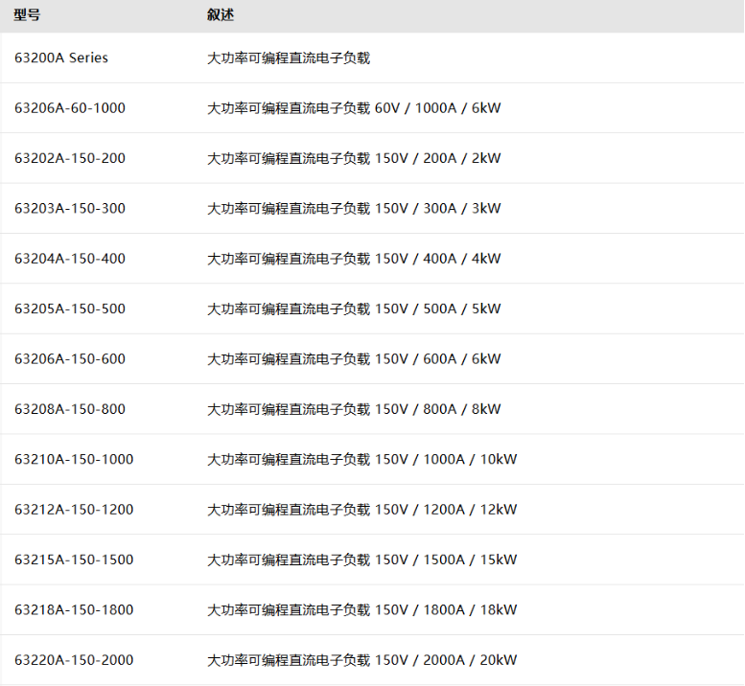The width and height of the screenshot is (745, 686).
Task: Click description 150V / 800A / 8kW
Action: coord(354,409)
